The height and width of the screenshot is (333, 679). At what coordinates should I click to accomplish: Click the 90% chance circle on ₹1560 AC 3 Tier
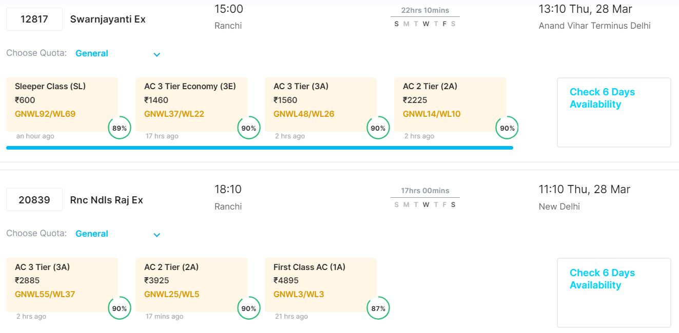coord(378,128)
